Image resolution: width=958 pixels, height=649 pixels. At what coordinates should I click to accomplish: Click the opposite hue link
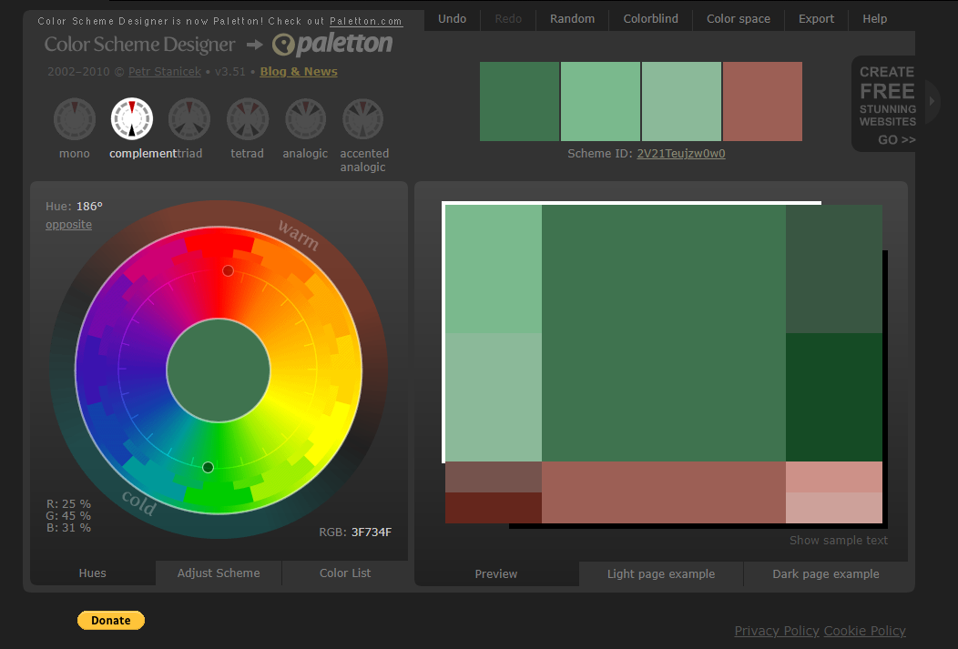point(68,225)
